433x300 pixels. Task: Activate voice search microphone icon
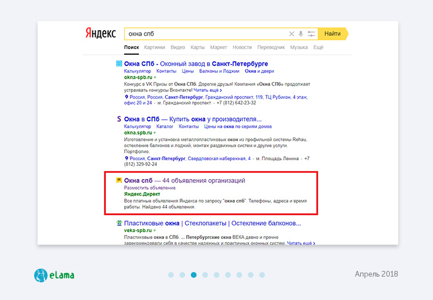[x=301, y=34]
